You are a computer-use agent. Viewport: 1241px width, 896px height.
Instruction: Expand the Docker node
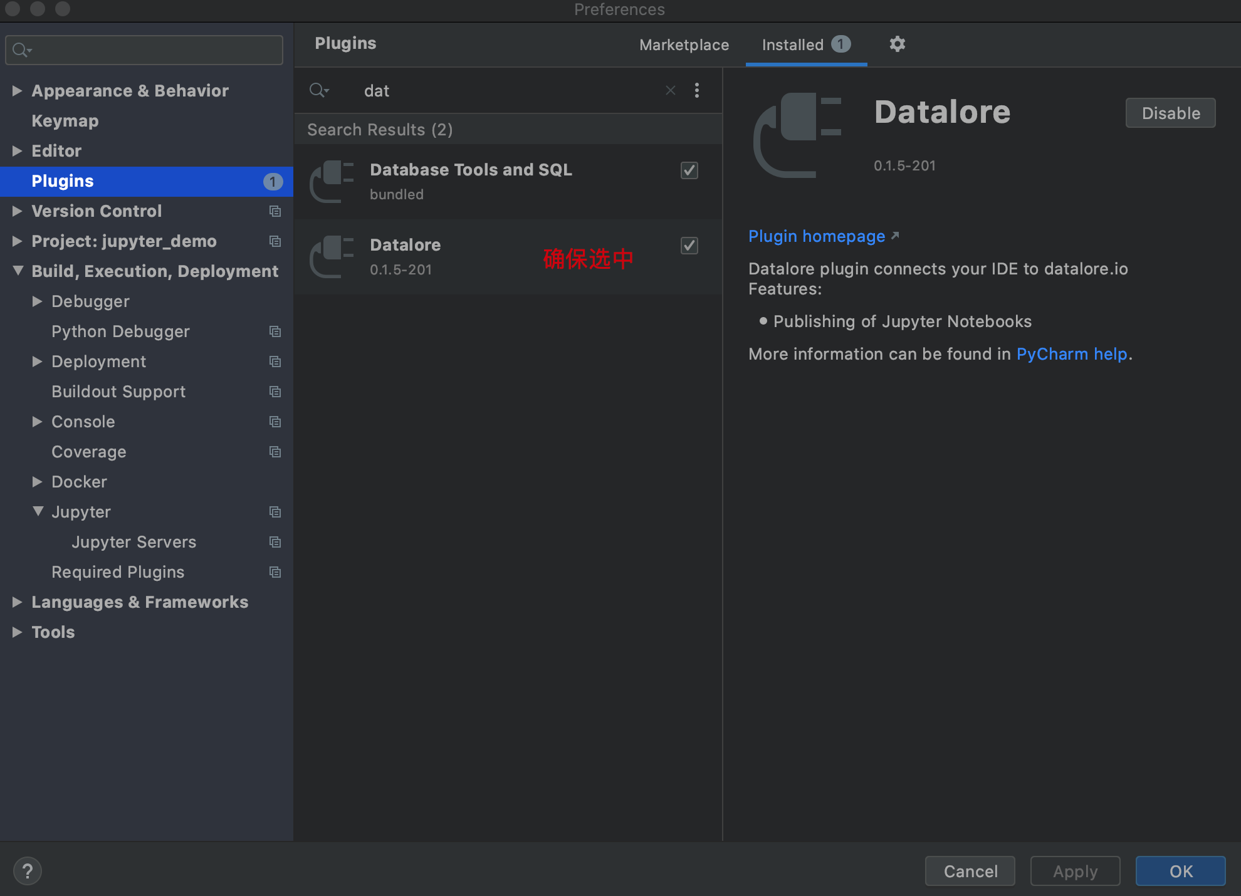point(37,482)
